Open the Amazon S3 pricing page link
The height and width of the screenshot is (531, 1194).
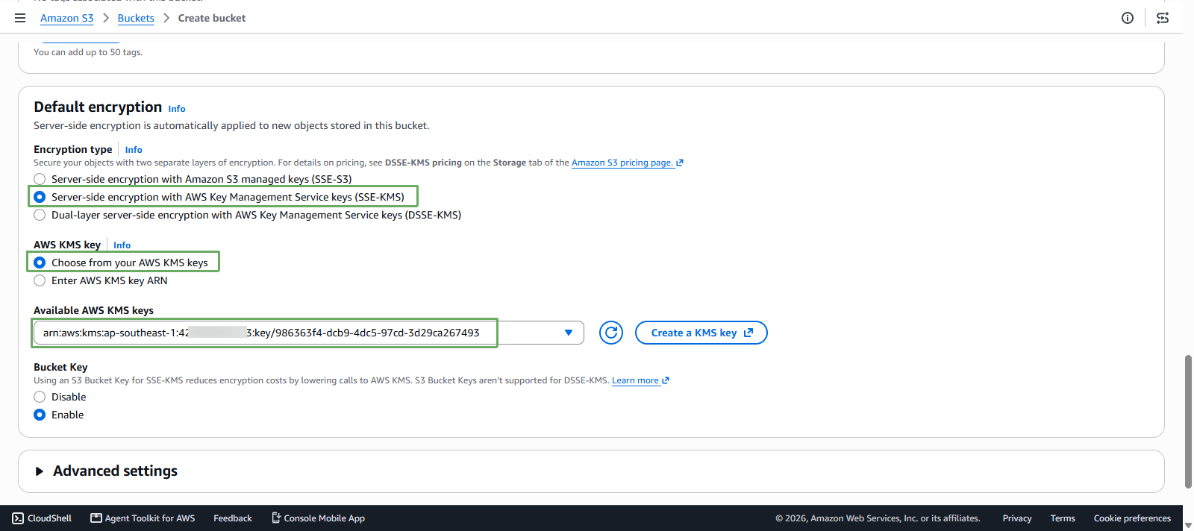point(628,163)
